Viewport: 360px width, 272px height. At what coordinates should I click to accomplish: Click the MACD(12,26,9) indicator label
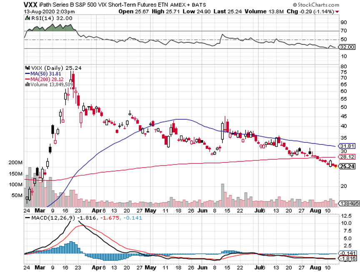pos(49,218)
